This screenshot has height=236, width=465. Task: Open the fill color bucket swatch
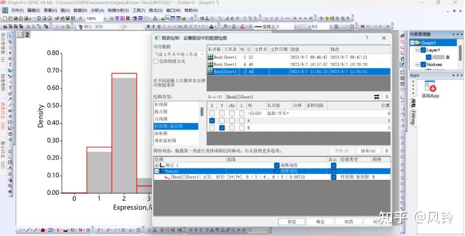pos(226,27)
